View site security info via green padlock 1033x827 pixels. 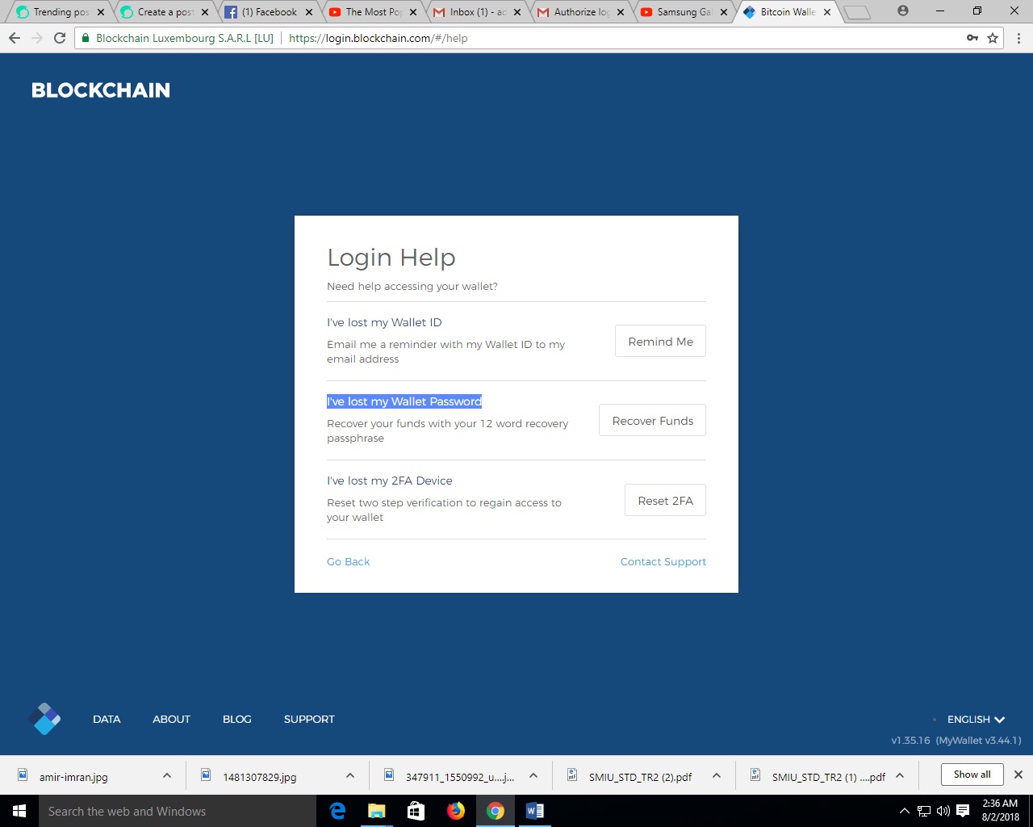tap(86, 38)
